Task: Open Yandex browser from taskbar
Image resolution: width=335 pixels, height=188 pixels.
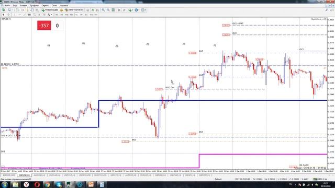Action: pos(26,184)
